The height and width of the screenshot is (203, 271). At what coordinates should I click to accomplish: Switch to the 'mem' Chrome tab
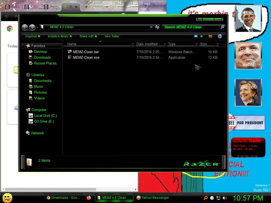coord(52,7)
